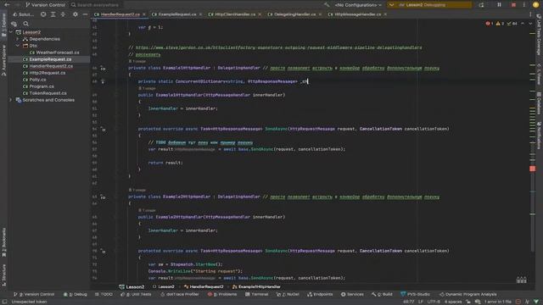543x305 pixels.
Task: Open editor tabs options menu
Action: tap(530, 14)
